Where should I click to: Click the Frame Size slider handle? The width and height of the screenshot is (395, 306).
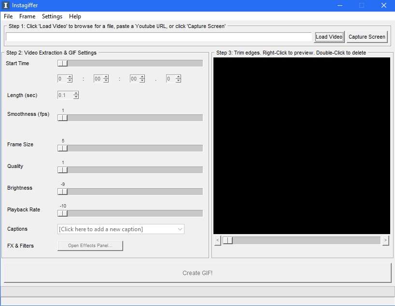(x=62, y=148)
